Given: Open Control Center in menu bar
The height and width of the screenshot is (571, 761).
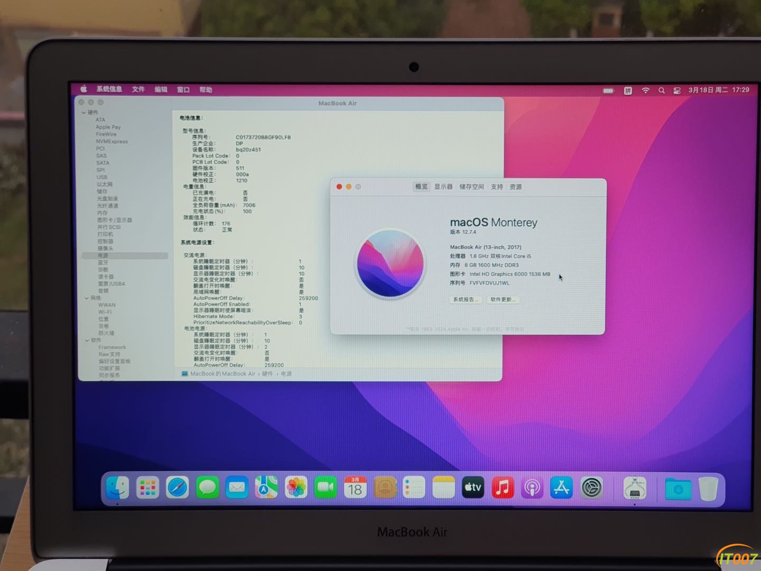Looking at the screenshot, I should [x=676, y=90].
